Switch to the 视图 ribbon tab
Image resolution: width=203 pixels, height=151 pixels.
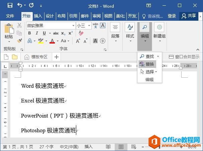tap(108, 16)
